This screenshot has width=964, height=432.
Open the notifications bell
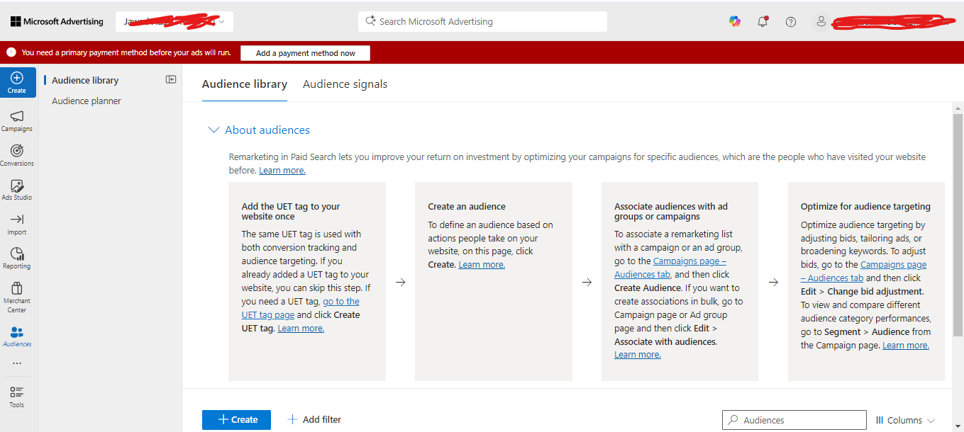(x=763, y=22)
